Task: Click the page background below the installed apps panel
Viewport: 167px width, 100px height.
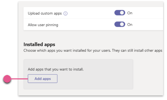Action: [91, 92]
